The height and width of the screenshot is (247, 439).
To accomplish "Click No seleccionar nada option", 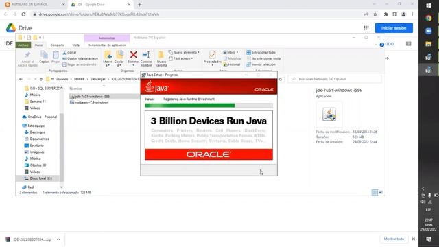I will click(263, 58).
